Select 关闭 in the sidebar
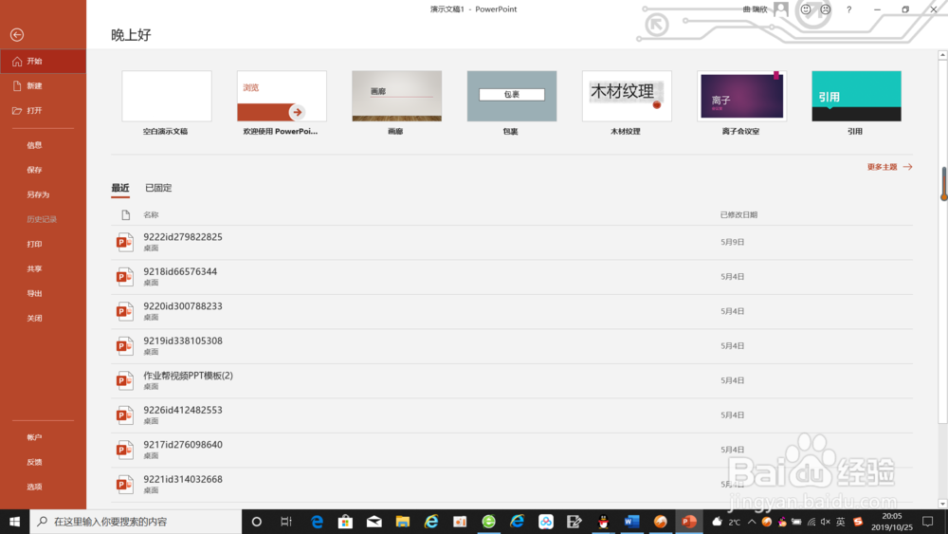948x534 pixels. pyautogui.click(x=34, y=318)
